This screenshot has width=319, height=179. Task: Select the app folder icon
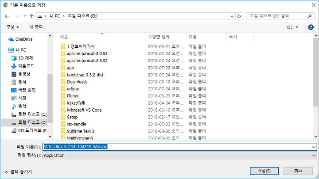tap(63, 68)
